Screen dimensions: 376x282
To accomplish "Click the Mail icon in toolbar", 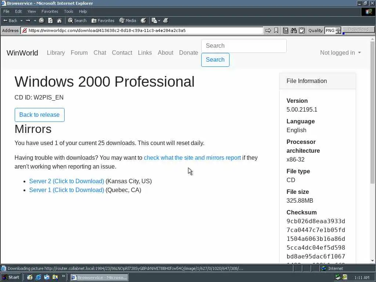I will [x=154, y=21].
